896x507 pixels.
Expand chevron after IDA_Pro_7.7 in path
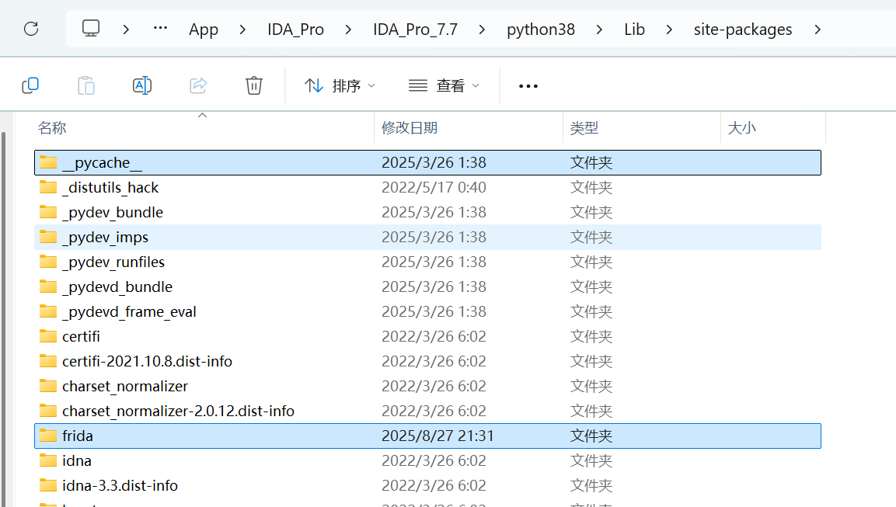483,30
